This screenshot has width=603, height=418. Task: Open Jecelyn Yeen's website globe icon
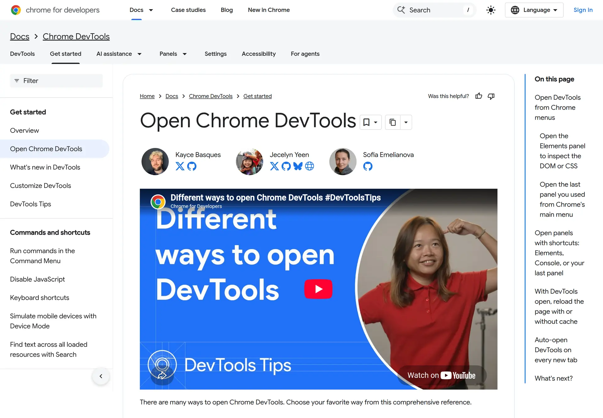click(310, 166)
